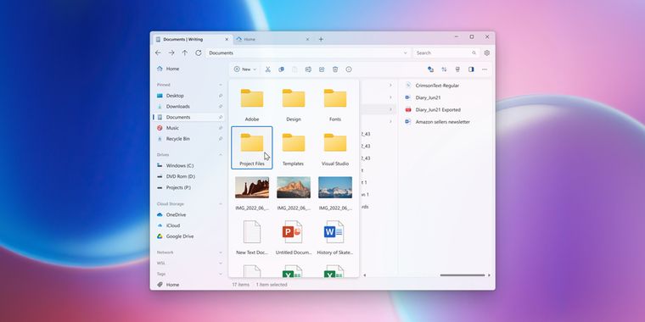Unpin Documents using its pin icon
The height and width of the screenshot is (322, 645).
tap(221, 117)
